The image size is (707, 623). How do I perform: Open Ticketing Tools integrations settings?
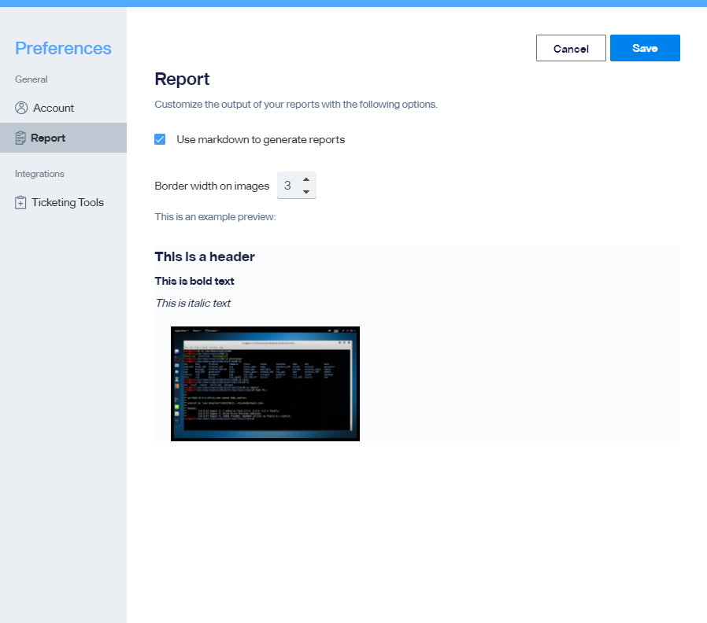tap(63, 202)
